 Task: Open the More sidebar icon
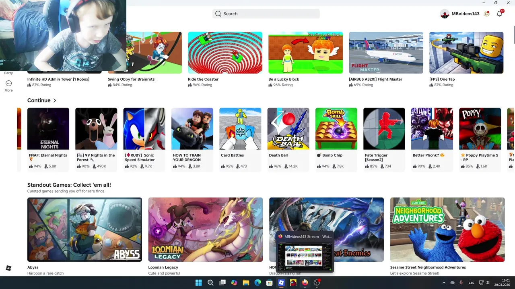[8, 85]
